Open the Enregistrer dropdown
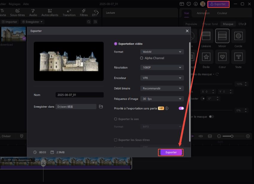 coord(32,22)
